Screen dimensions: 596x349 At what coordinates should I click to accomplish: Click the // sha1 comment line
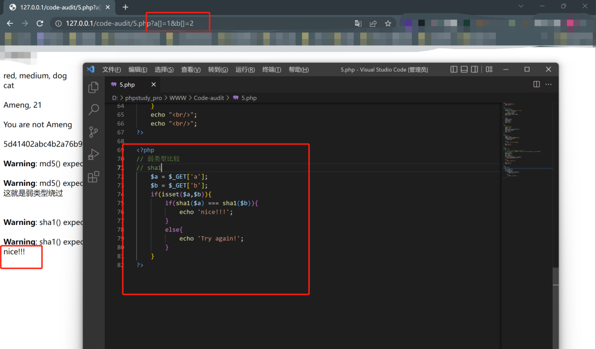(148, 168)
